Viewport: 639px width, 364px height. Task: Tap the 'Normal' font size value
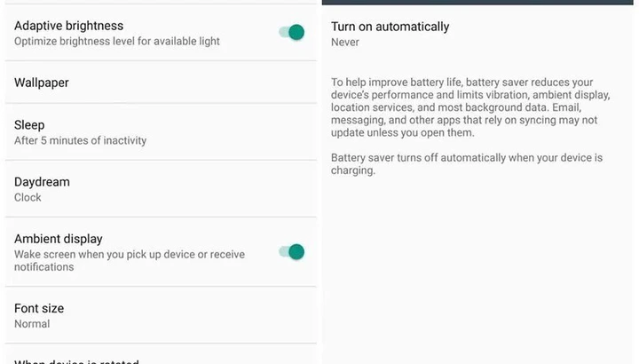[32, 324]
